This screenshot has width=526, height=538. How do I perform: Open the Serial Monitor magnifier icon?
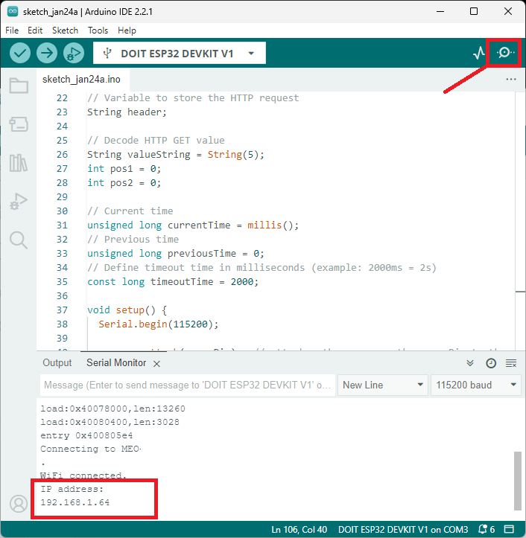click(506, 53)
